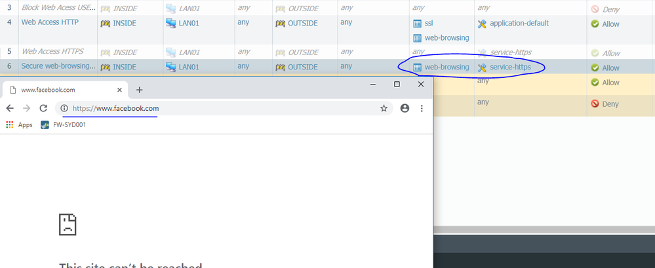Open rule name Web Access HTTP
The height and width of the screenshot is (268, 655).
point(50,22)
